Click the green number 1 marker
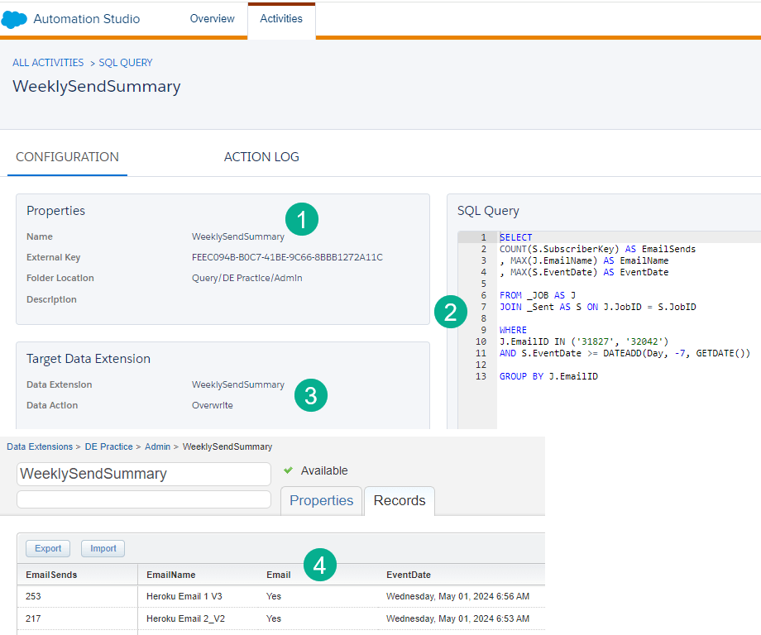761x635 pixels. click(302, 220)
